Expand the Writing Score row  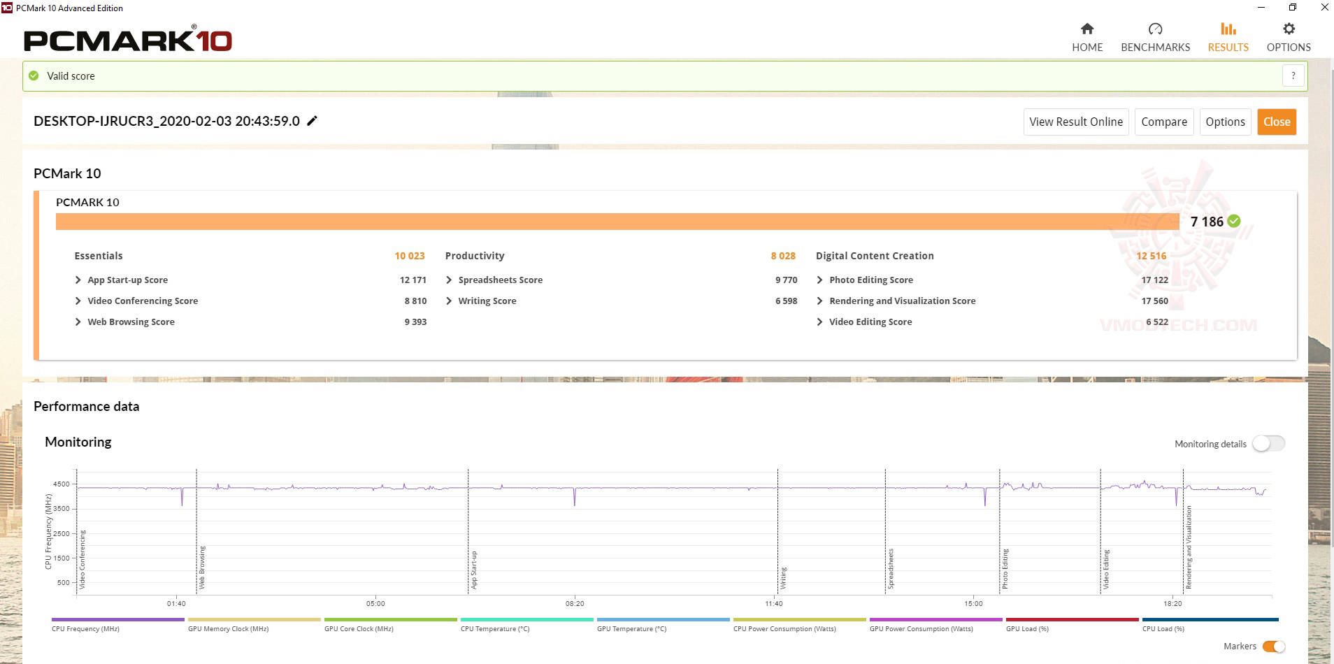pyautogui.click(x=449, y=301)
